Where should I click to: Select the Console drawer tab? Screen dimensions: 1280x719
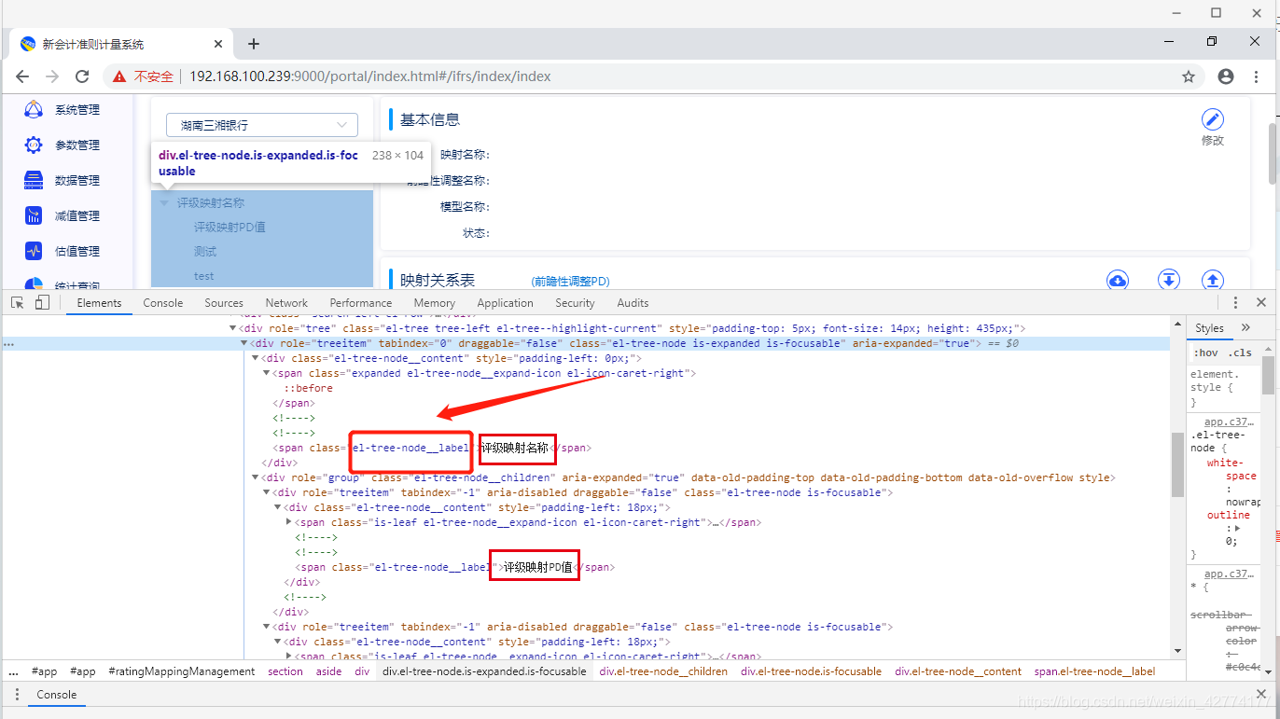point(57,695)
